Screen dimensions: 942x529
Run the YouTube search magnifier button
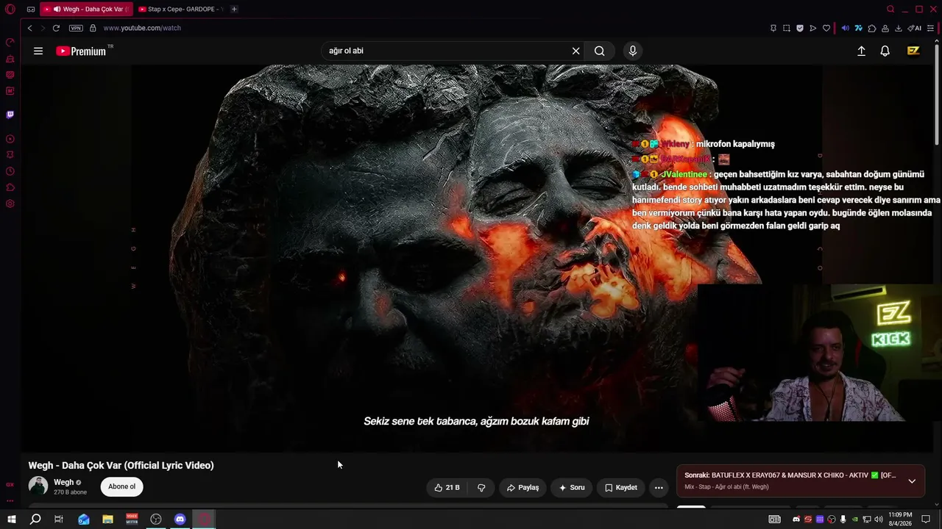600,51
